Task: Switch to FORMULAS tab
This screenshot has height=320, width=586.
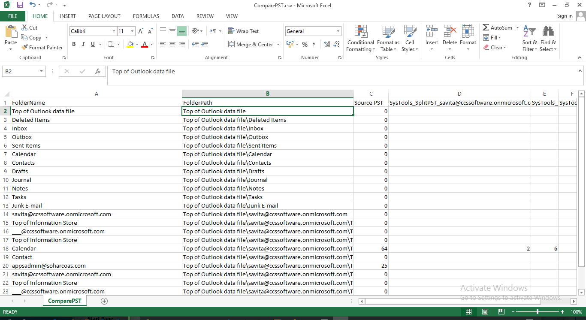Action: [146, 16]
